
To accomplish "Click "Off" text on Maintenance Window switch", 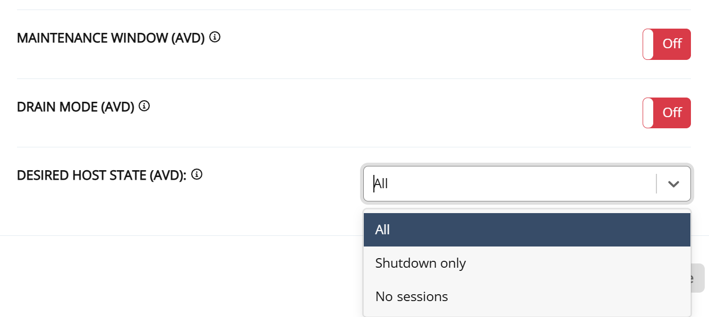I will tap(672, 44).
